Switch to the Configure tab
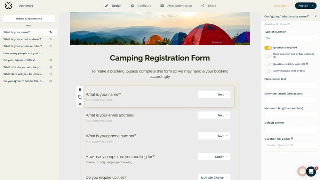 141,6
